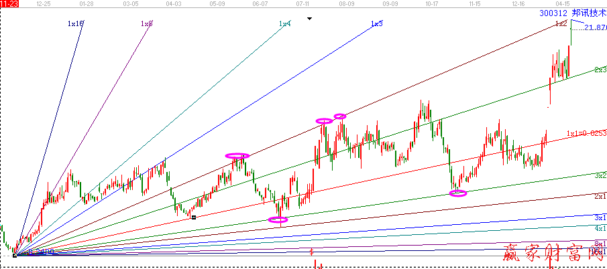Click the blue 1x3 Gann line label
Screen dimensions: 607x269
pos(376,23)
